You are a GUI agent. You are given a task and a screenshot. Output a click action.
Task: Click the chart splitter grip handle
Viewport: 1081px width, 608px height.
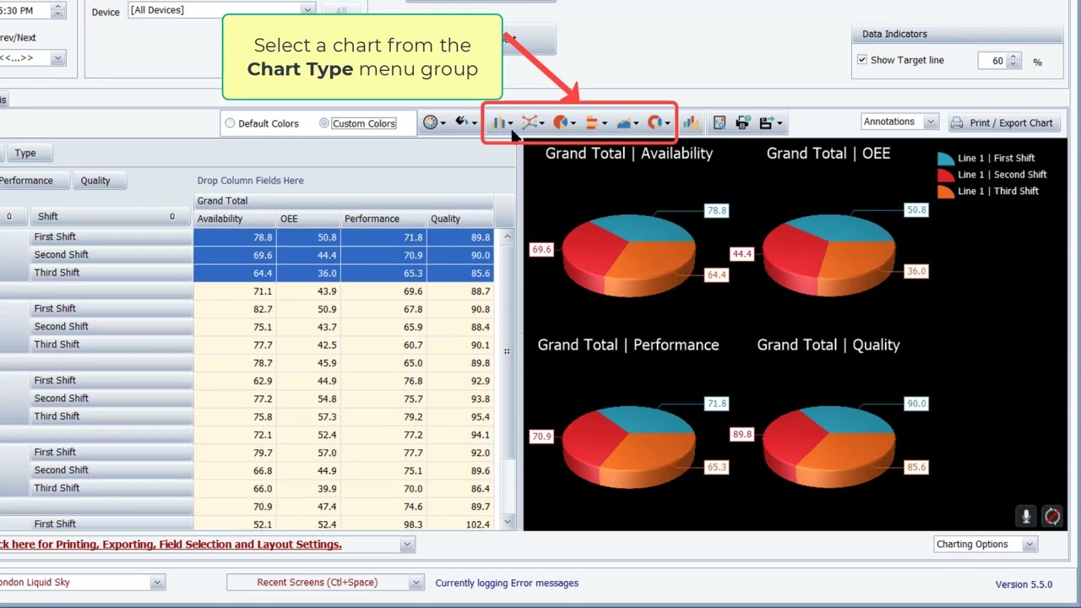pyautogui.click(x=507, y=351)
